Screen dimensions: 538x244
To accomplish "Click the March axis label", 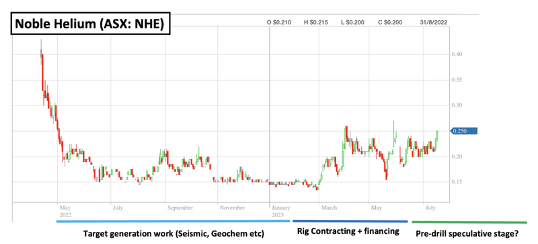I will 330,208.
